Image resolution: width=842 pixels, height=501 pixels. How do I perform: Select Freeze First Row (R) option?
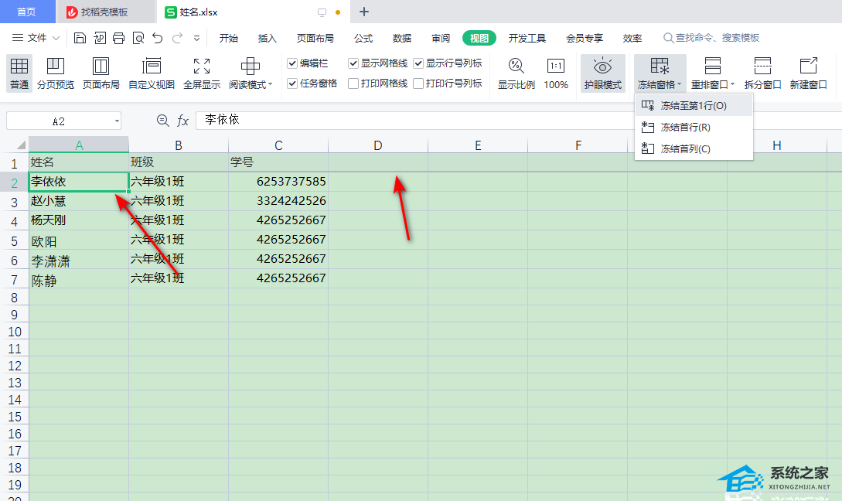685,127
